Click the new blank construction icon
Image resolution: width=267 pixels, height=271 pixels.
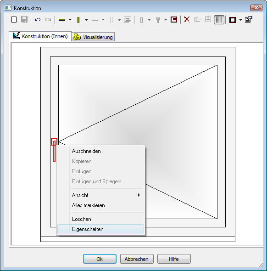click(x=14, y=20)
